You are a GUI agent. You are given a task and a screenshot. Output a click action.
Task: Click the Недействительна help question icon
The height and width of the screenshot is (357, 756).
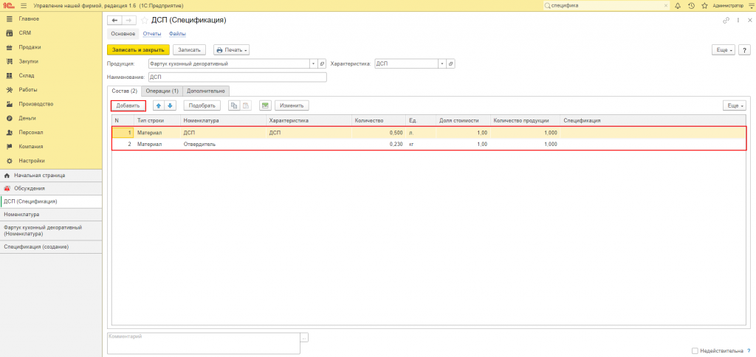click(749, 351)
